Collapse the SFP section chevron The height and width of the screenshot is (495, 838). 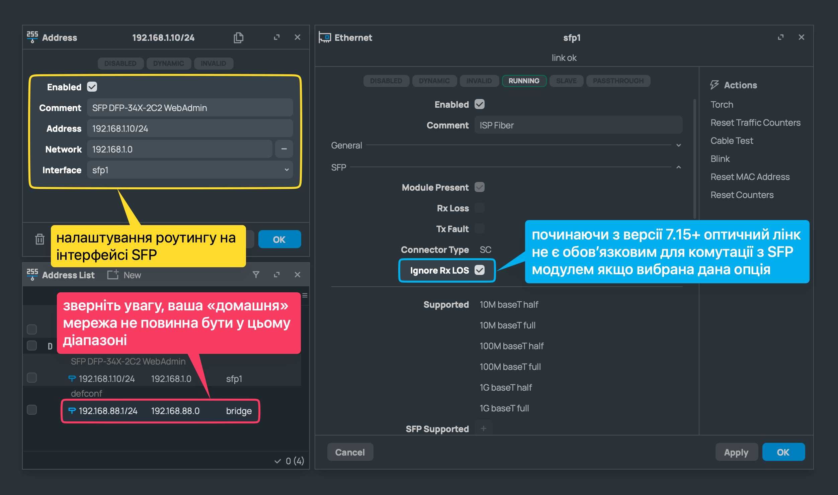click(678, 167)
